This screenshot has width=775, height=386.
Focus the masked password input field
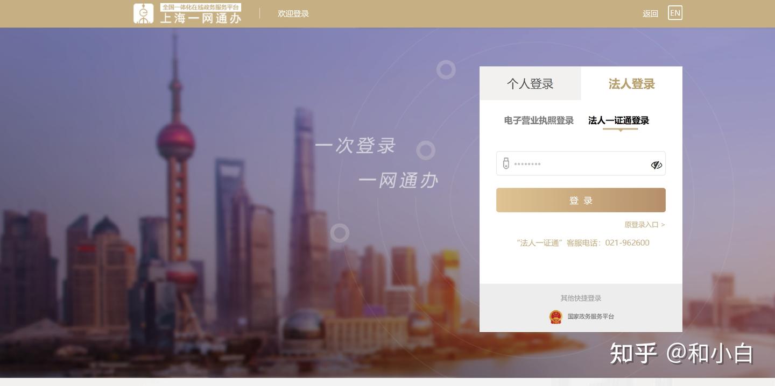(x=581, y=163)
